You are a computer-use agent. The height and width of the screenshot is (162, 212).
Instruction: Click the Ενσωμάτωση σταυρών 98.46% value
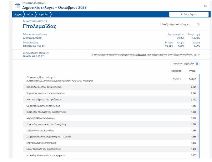[x=34, y=56]
